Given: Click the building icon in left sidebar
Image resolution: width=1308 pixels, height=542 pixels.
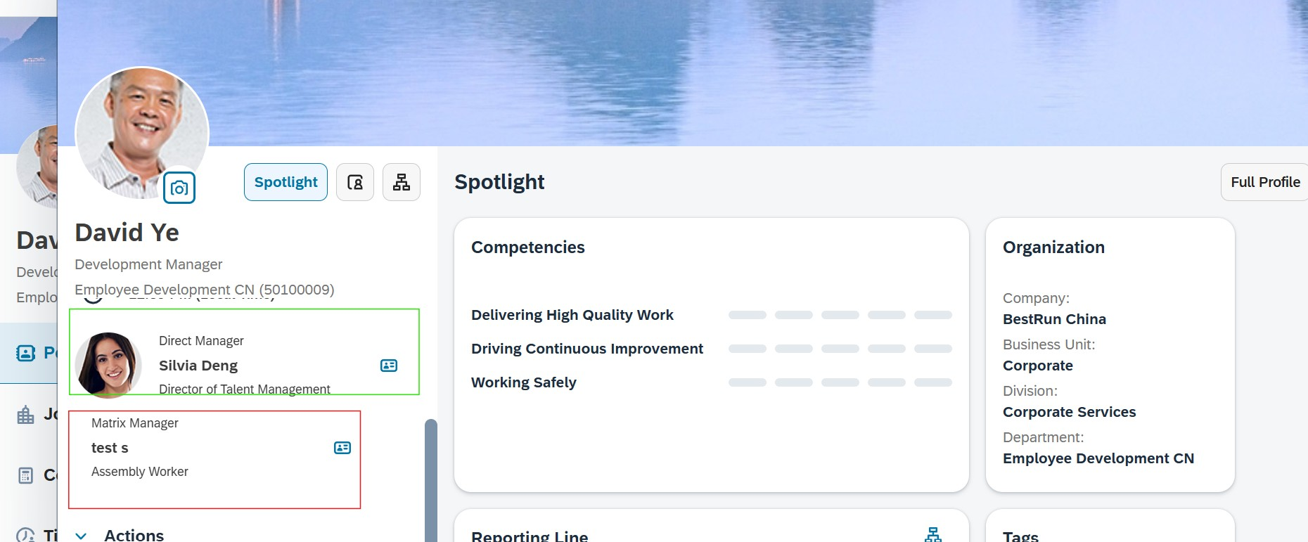Looking at the screenshot, I should (26, 415).
